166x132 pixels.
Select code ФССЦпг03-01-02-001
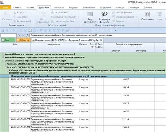pos(20,88)
